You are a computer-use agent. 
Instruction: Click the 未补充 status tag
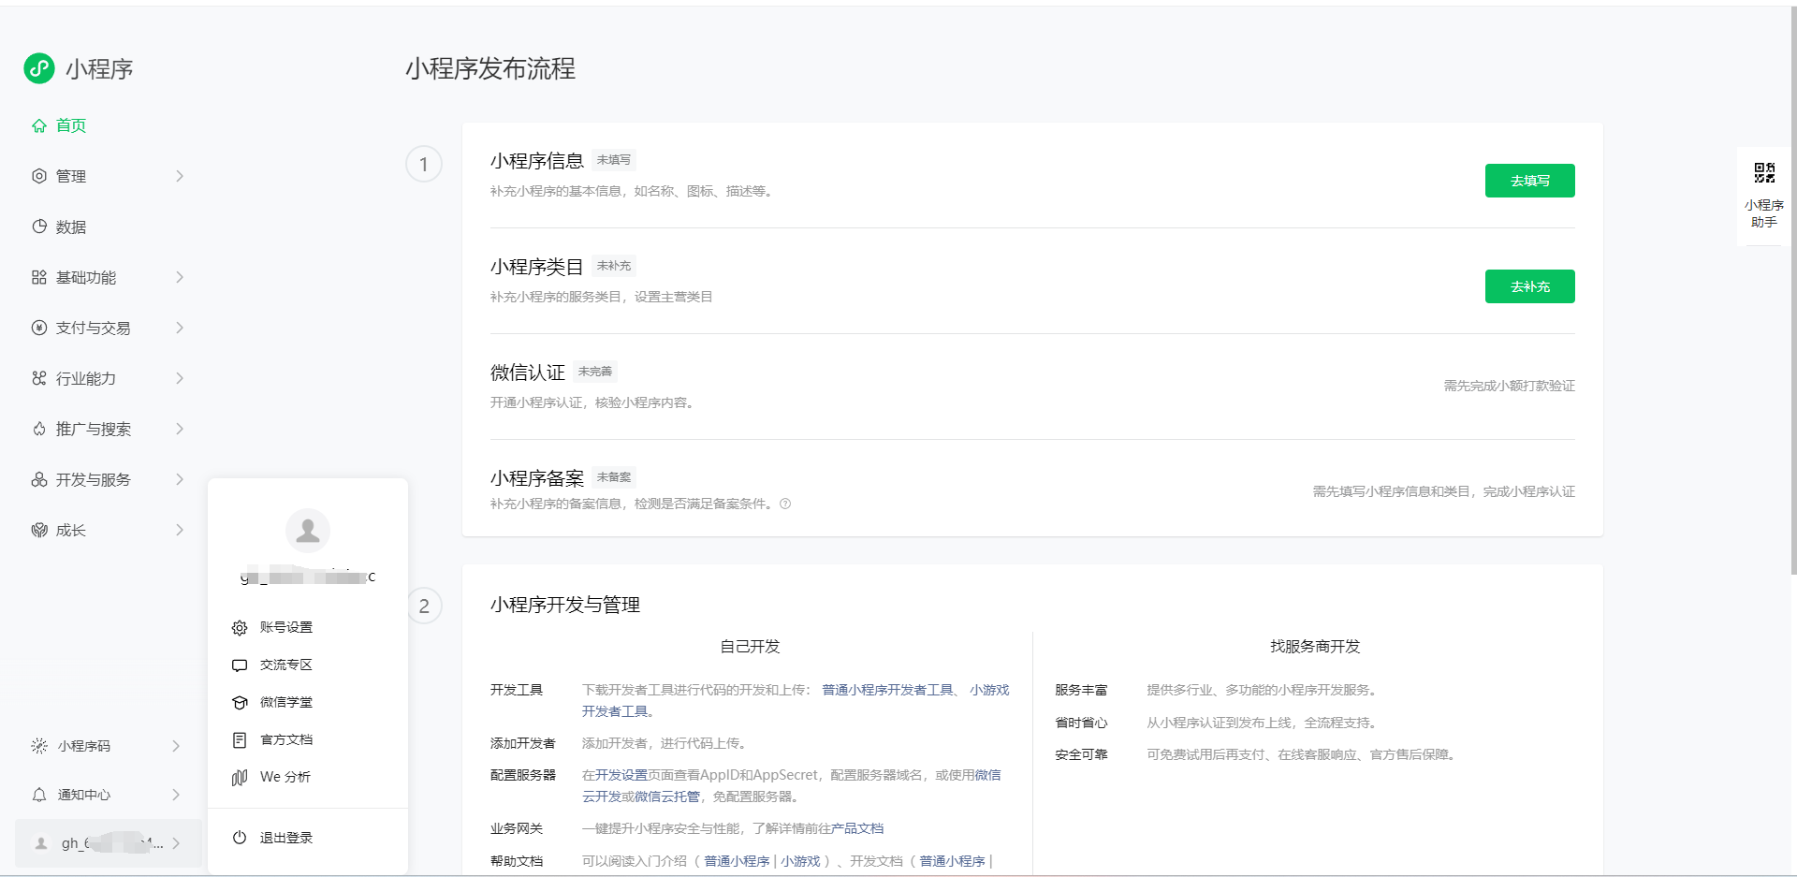(614, 266)
